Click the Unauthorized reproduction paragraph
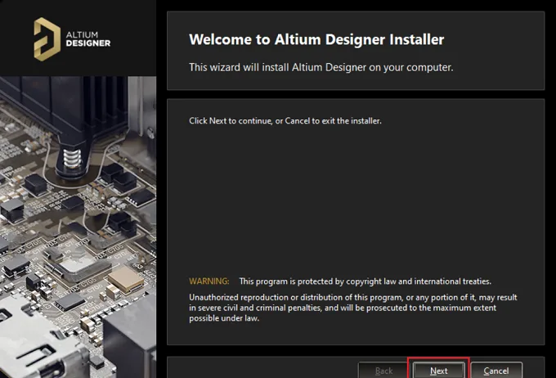 [x=353, y=308]
